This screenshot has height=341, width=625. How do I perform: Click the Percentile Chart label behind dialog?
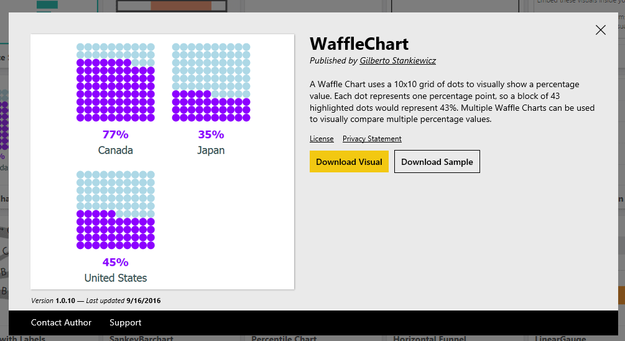click(284, 339)
